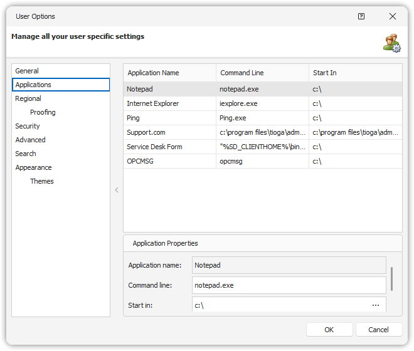Click the Application Properties vertical scrollbar

tap(391, 279)
